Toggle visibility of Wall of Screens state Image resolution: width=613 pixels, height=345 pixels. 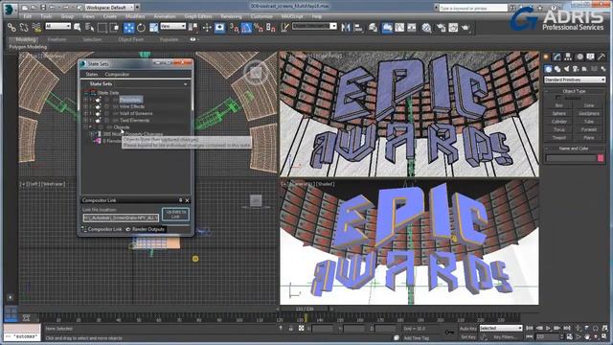pyautogui.click(x=107, y=113)
